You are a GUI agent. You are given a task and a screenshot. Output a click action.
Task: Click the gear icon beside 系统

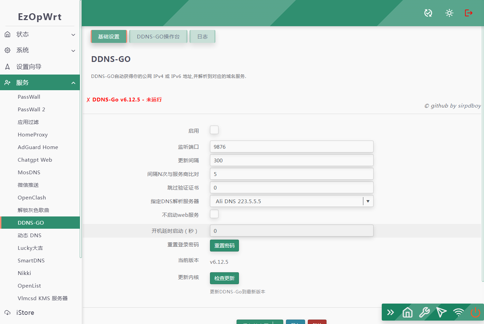[x=7, y=50]
